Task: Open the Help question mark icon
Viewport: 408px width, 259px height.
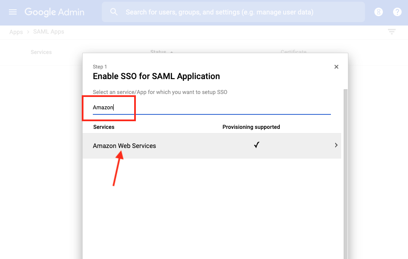Action: tap(397, 12)
